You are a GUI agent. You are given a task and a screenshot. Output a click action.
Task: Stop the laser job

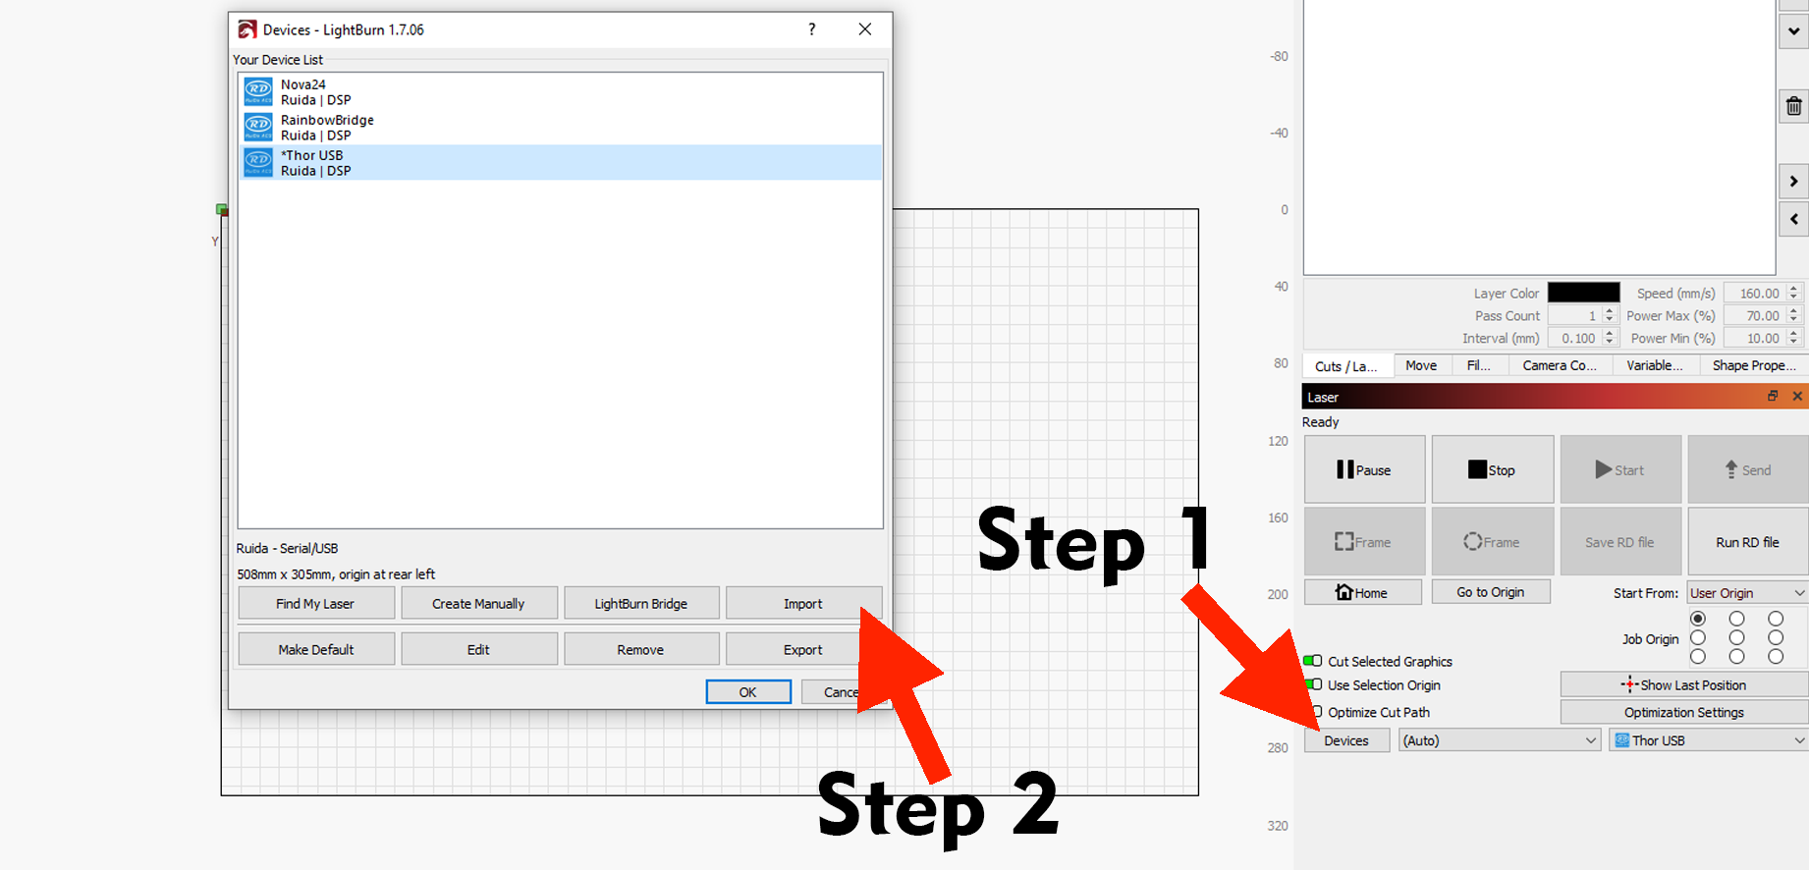point(1492,469)
